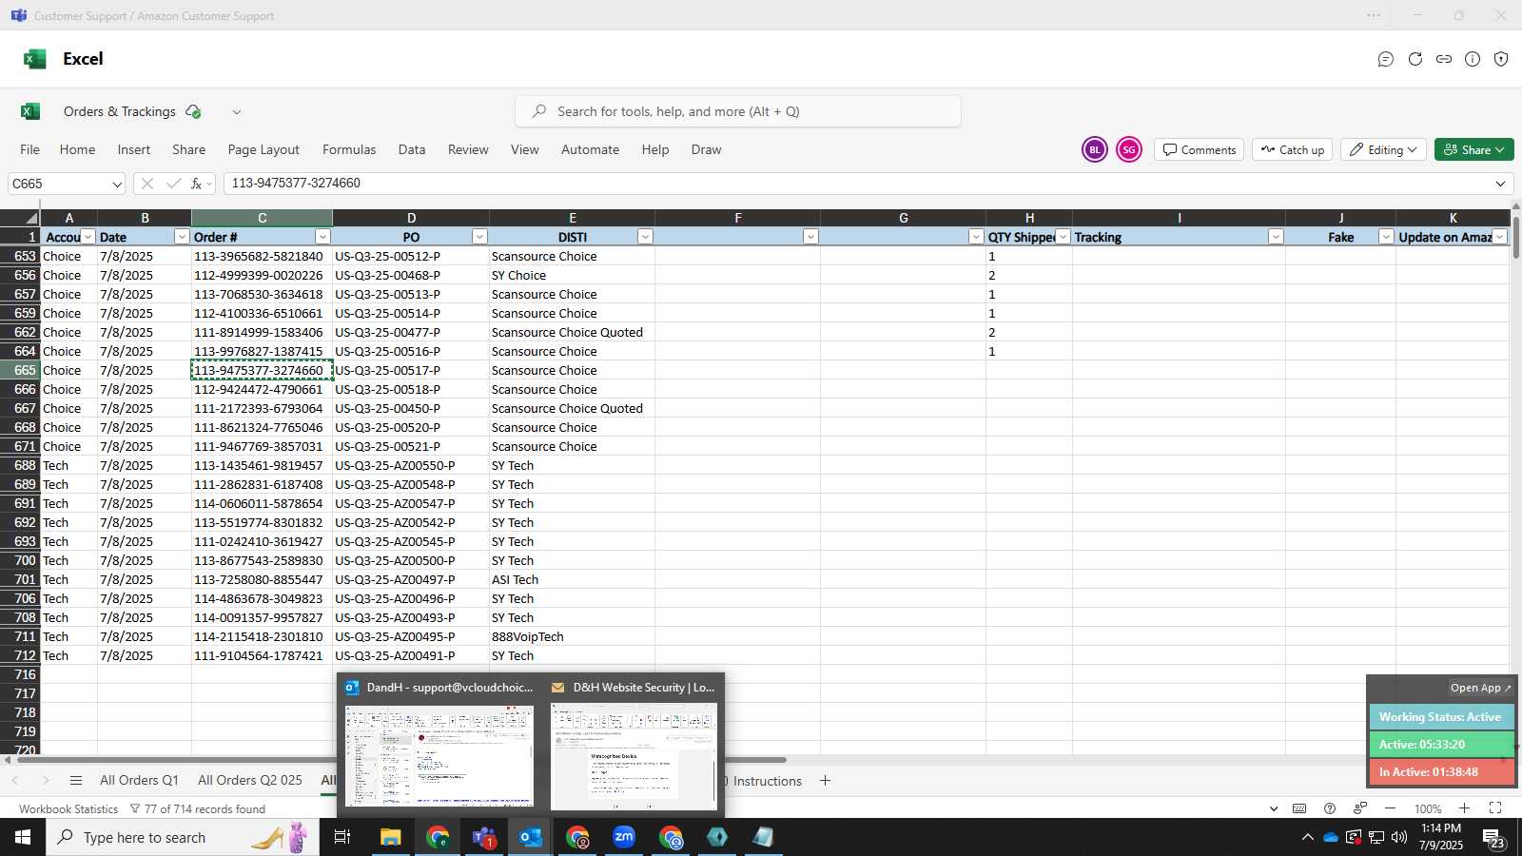Select cell with order 112-9424472-4790661

(262, 389)
